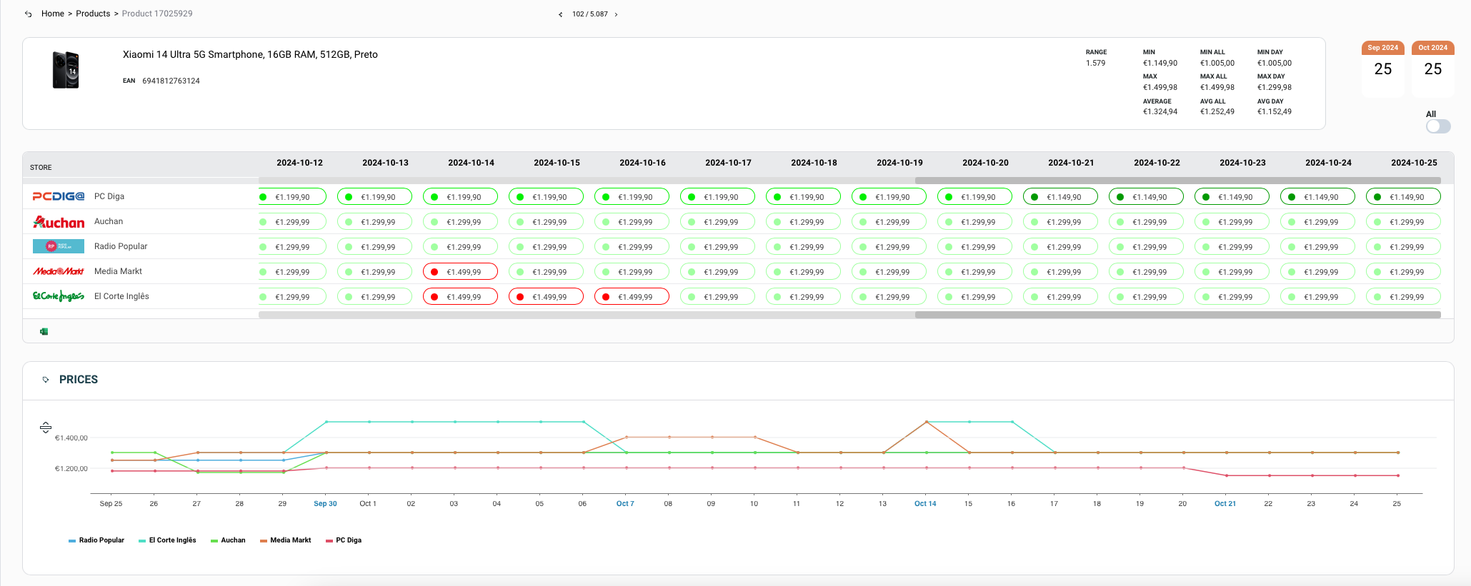Toggle the All switch
The width and height of the screenshot is (1471, 586).
pos(1438,126)
